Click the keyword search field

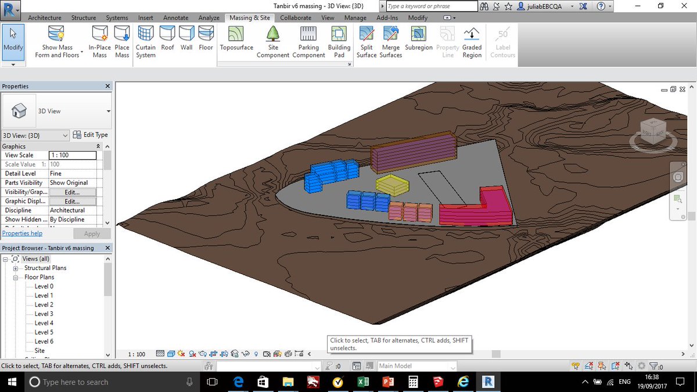[431, 6]
